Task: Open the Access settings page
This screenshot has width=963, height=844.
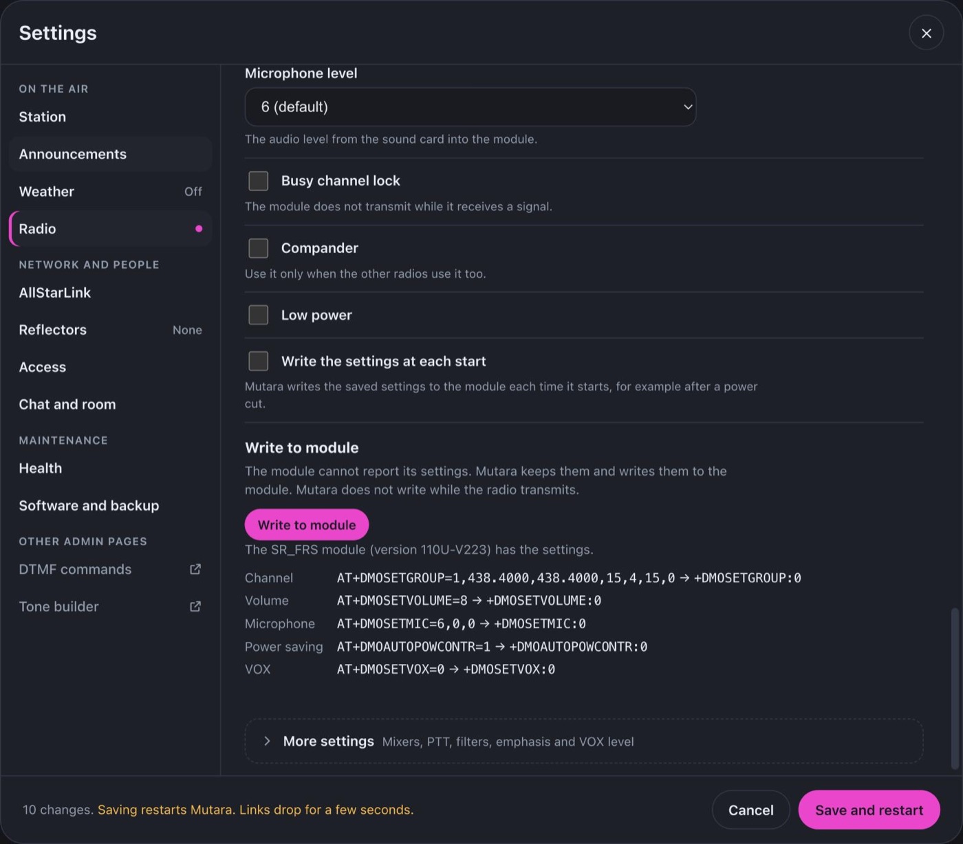Action: (110, 367)
